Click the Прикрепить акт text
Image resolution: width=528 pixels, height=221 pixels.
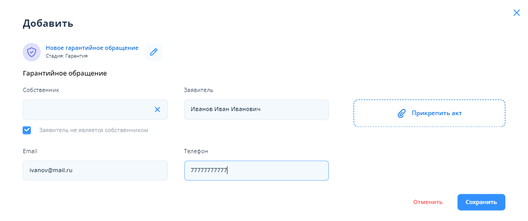(x=434, y=113)
